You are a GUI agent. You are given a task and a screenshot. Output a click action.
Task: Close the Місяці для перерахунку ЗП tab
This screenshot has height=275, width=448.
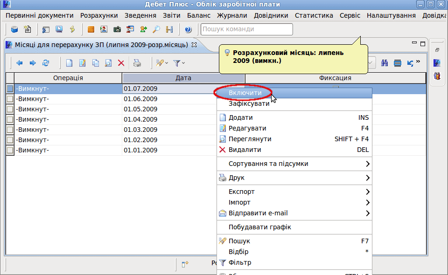tap(194, 45)
